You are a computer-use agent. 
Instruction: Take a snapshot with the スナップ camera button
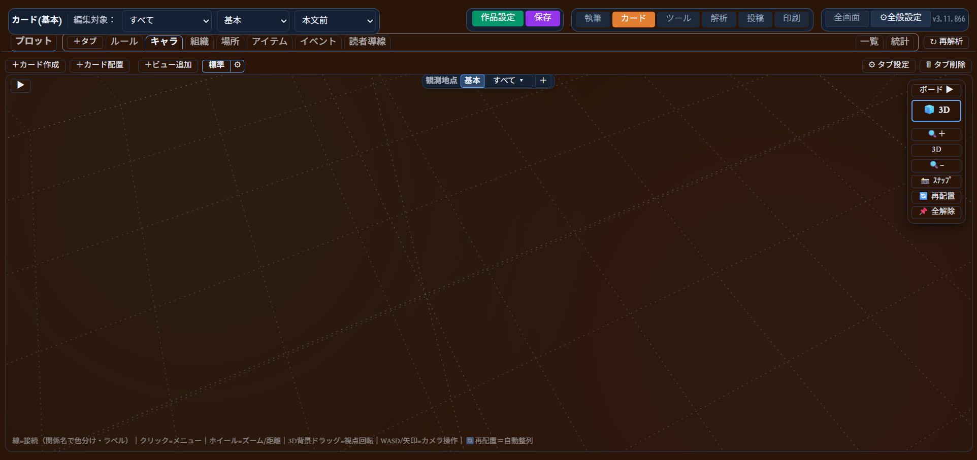[x=936, y=181]
